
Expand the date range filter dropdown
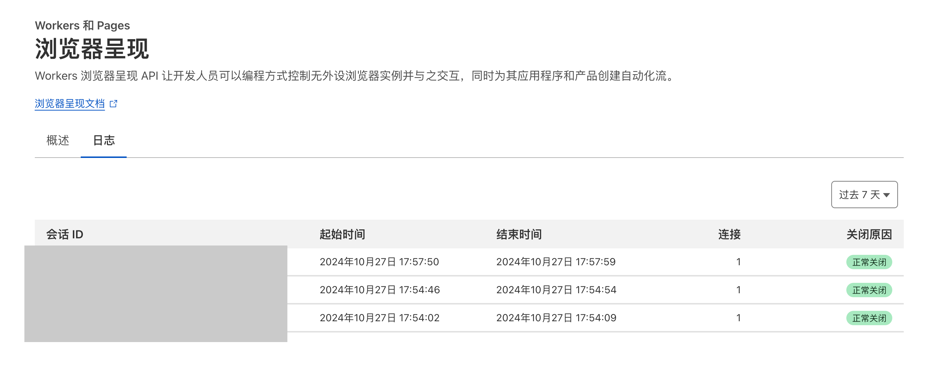(x=865, y=195)
